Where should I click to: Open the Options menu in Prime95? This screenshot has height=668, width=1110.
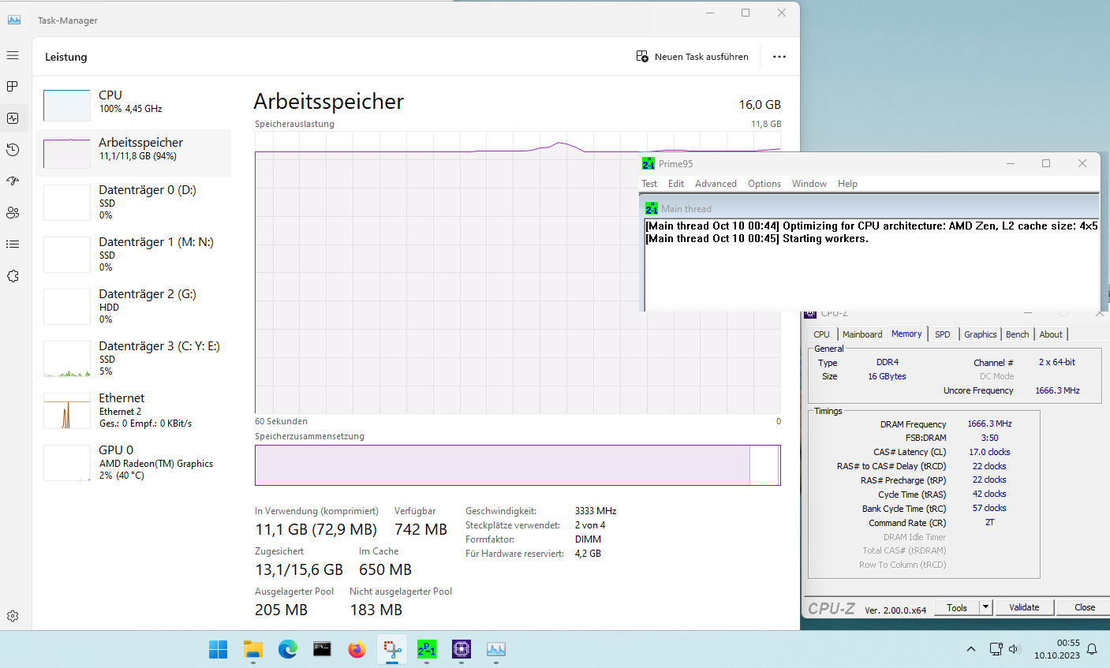click(x=764, y=183)
